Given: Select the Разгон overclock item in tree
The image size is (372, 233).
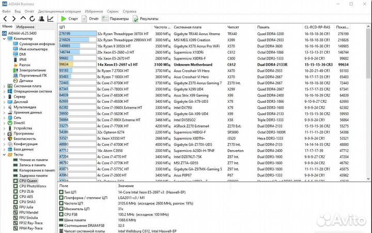Looking at the screenshot, I should click(x=25, y=65).
